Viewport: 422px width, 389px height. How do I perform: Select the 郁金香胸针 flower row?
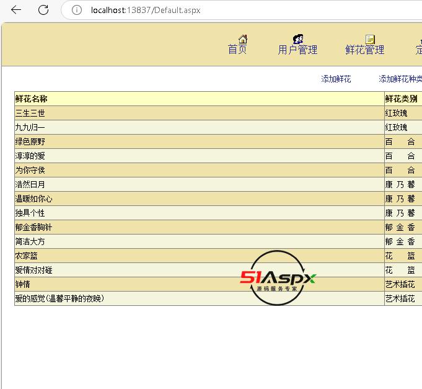[x=218, y=227]
